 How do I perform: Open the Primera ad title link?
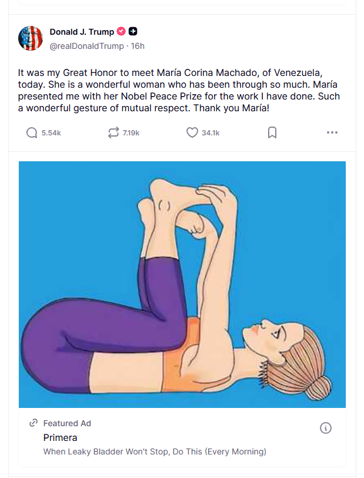point(60,437)
